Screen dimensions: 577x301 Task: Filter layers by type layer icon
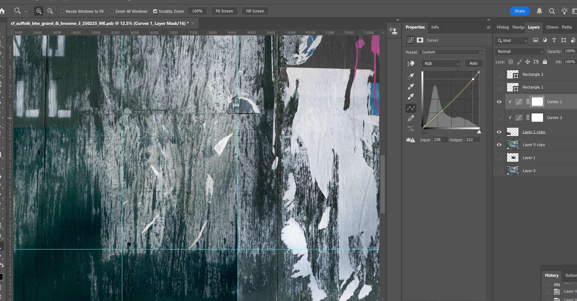[x=554, y=40]
